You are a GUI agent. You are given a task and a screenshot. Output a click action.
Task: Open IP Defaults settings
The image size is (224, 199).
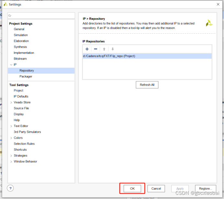(x=21, y=97)
